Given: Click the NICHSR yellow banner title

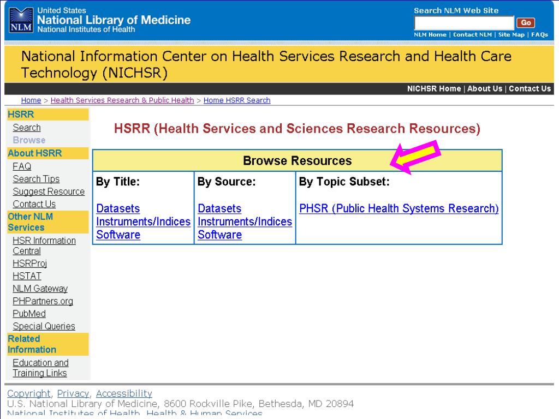Looking at the screenshot, I should pos(266,64).
